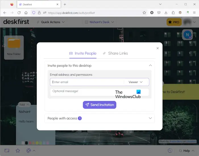The width and height of the screenshot is (199, 156).
Task: Open the list all tabs dropdown
Action: (160, 4)
